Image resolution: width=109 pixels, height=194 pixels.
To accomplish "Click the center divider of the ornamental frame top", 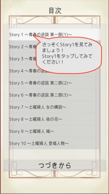I will [x=54, y=20].
